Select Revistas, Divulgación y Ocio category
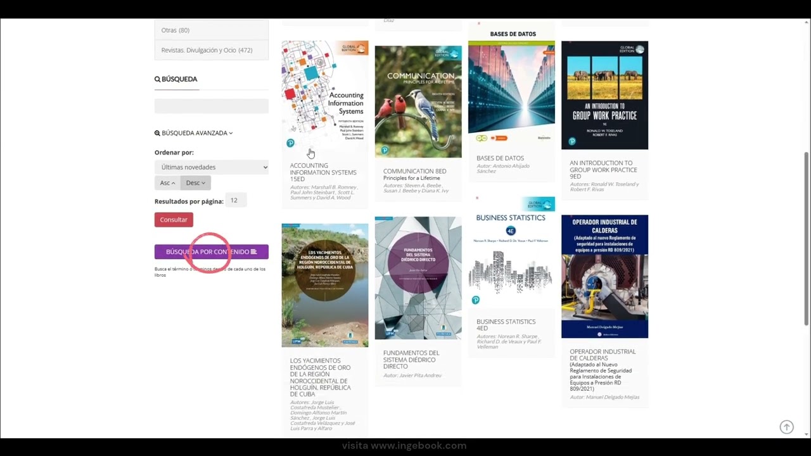811x456 pixels. [x=212, y=50]
